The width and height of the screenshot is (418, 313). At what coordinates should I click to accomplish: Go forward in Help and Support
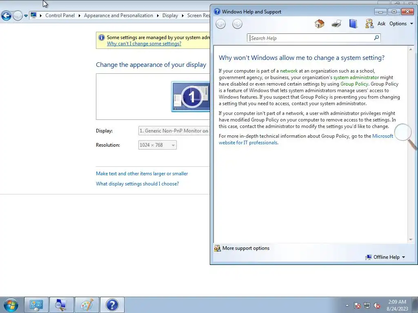tap(237, 24)
